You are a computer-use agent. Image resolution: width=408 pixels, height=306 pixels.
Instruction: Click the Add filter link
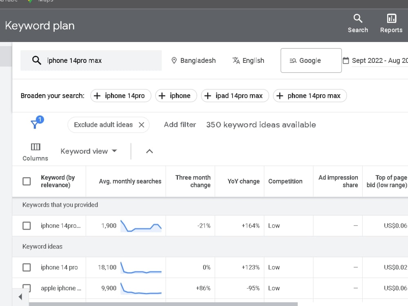click(180, 125)
